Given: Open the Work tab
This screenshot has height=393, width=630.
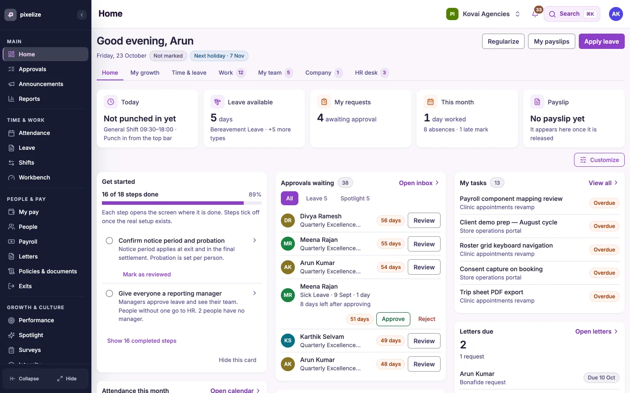Looking at the screenshot, I should (x=232, y=72).
